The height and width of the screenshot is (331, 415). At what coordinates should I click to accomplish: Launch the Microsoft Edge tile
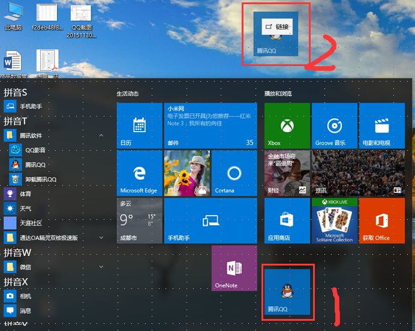pos(140,174)
